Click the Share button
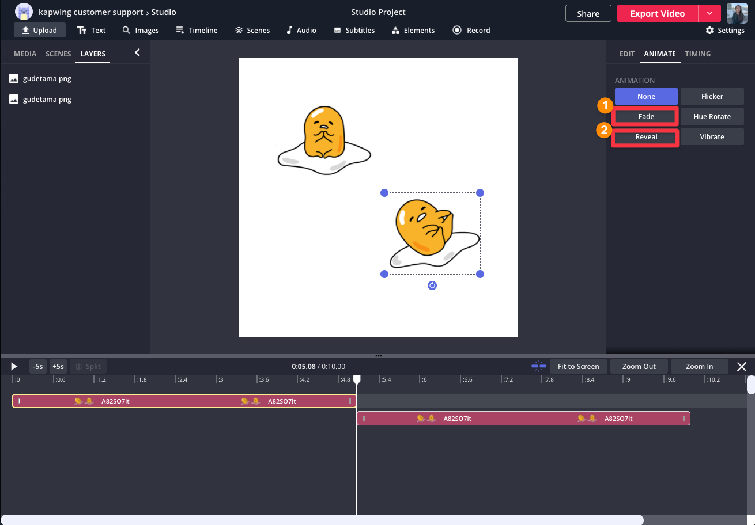 click(x=588, y=13)
